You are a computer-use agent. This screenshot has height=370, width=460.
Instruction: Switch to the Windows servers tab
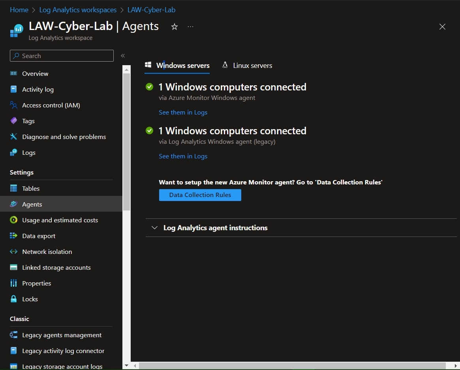pyautogui.click(x=177, y=66)
